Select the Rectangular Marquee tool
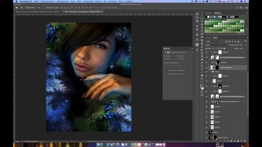262x147 pixels. point(202,18)
